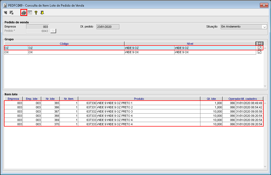
Task: Click the document icon in the title bar
Action: [x=5, y=5]
